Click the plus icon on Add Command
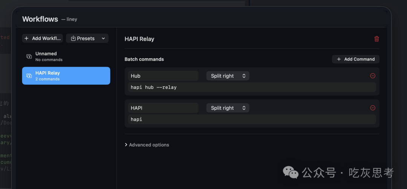Image resolution: width=407 pixels, height=189 pixels. pyautogui.click(x=339, y=59)
